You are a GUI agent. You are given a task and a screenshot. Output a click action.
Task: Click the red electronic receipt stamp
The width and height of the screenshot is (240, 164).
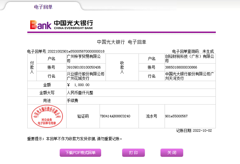47,116
